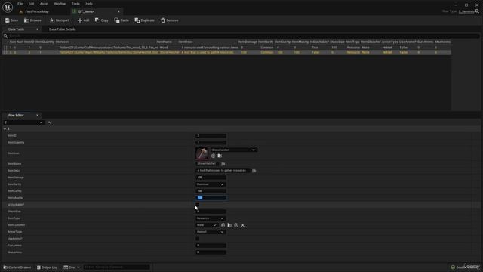Copy the selected row
This screenshot has width=483, height=272.
tap(102, 20)
